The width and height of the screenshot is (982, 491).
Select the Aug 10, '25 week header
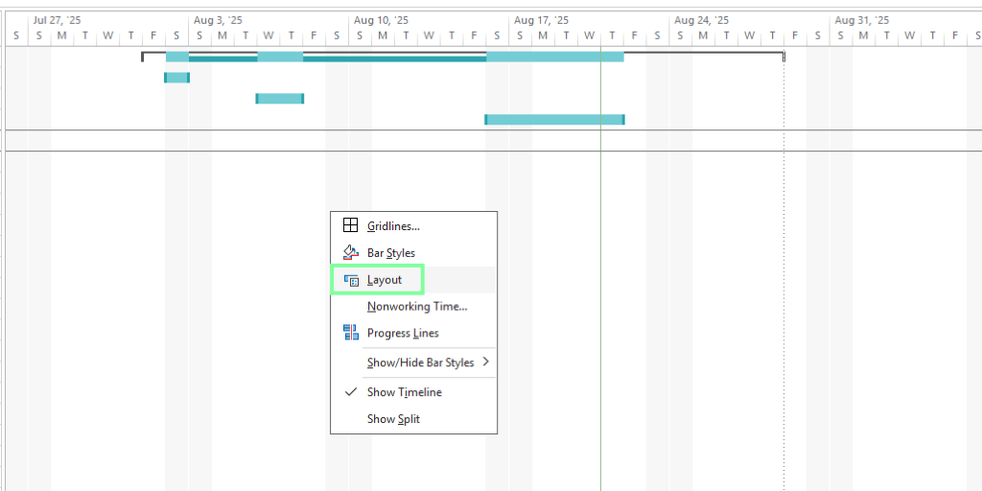pyautogui.click(x=381, y=20)
